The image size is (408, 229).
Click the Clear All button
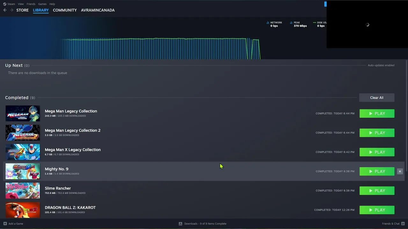click(x=377, y=98)
